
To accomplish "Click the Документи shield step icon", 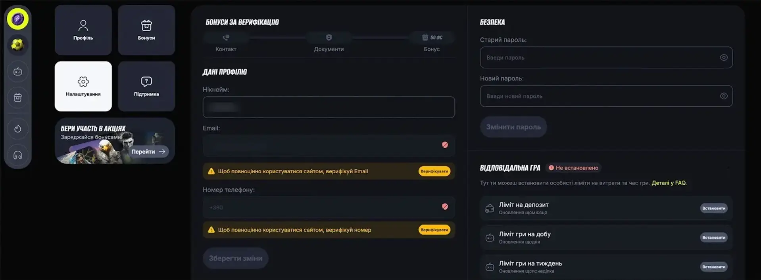I will tap(329, 38).
